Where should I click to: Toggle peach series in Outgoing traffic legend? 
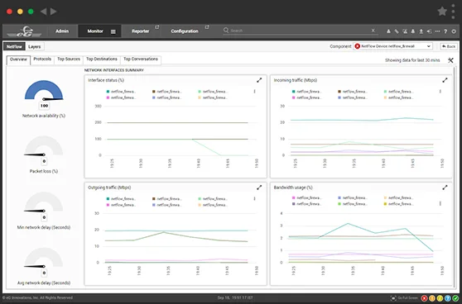tap(200, 205)
